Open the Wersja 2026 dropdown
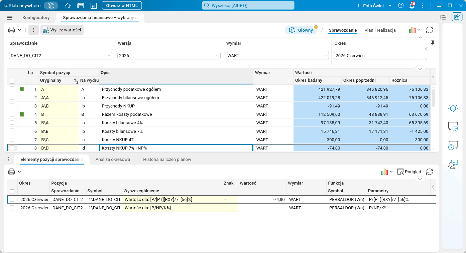The height and width of the screenshot is (253, 466). click(169, 56)
